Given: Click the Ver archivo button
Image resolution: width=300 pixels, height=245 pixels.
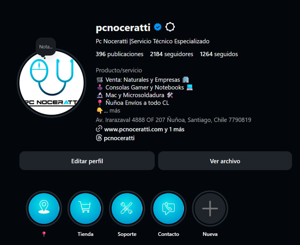Looking at the screenshot, I should [x=225, y=161].
